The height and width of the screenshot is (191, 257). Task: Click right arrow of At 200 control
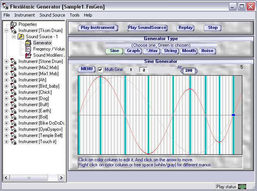(x=196, y=71)
